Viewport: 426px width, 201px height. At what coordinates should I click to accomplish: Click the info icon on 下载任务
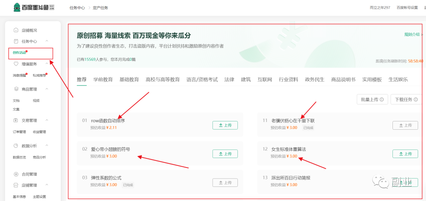pyautogui.click(x=416, y=100)
